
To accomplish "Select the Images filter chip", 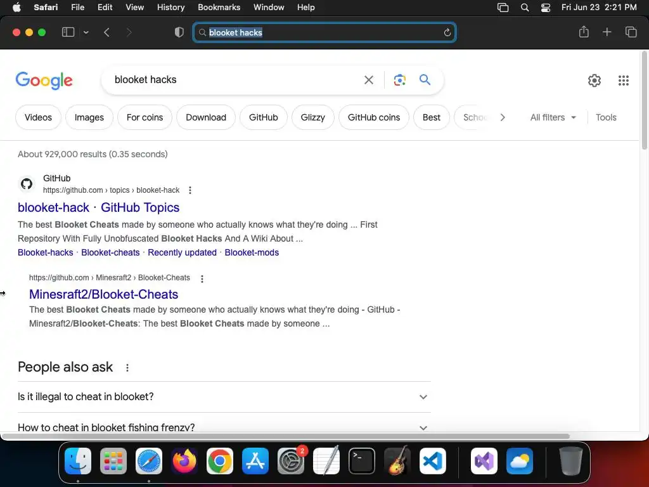I will tap(89, 117).
